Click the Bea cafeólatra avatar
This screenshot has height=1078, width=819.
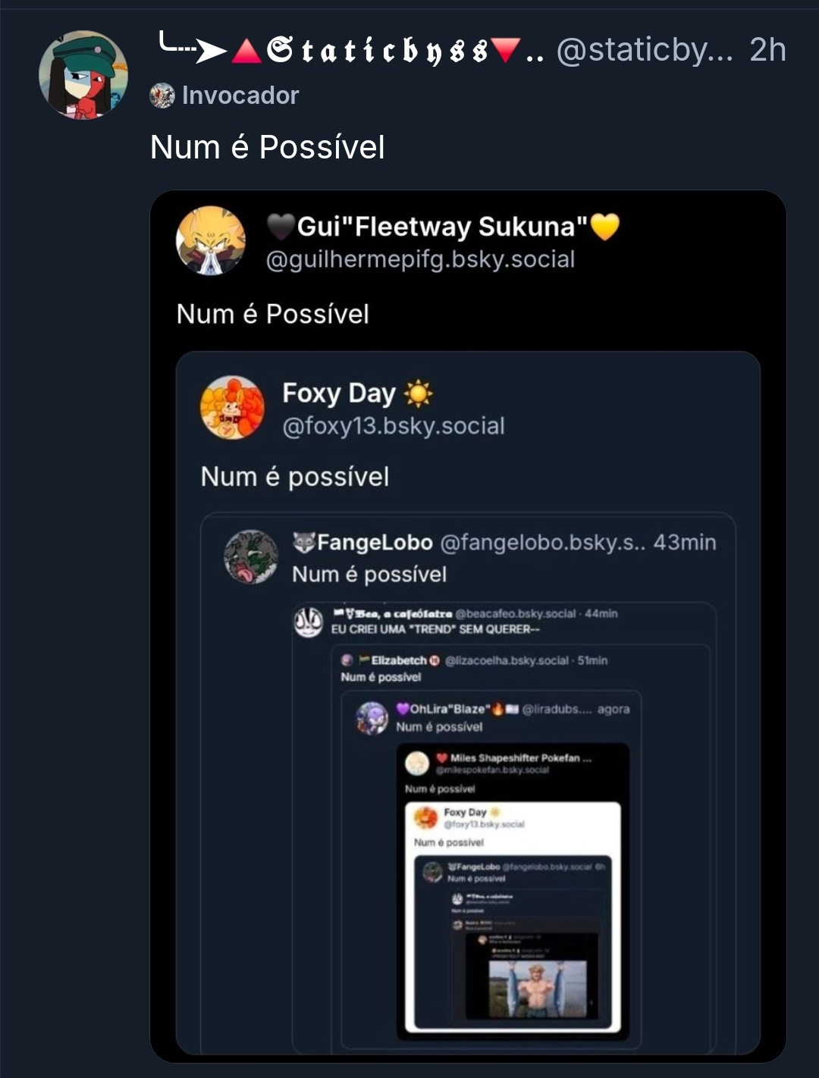point(308,622)
